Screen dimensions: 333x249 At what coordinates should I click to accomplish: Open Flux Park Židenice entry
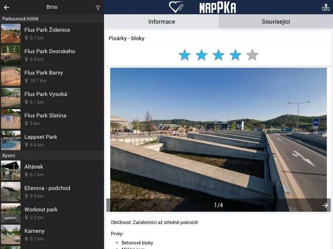pos(52,33)
